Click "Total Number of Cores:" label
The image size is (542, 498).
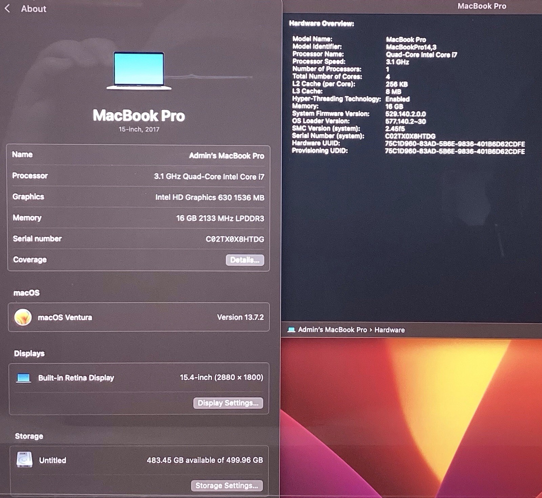pyautogui.click(x=327, y=76)
